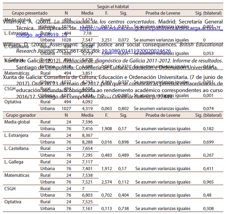
Task: Select the mean value 7,416
Action: tap(87, 128)
